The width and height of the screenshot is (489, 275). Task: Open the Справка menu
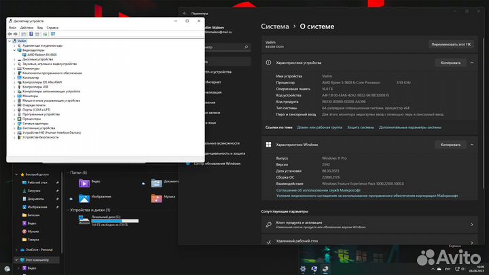click(x=52, y=28)
